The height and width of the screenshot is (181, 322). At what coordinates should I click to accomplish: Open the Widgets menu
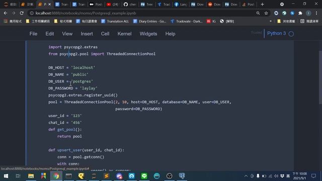pos(148,34)
